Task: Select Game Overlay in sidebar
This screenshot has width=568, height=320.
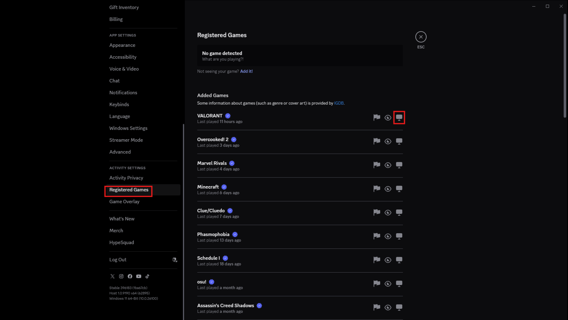Action: (124, 201)
